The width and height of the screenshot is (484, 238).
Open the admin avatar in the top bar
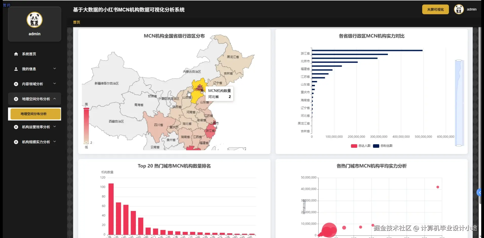pos(459,9)
